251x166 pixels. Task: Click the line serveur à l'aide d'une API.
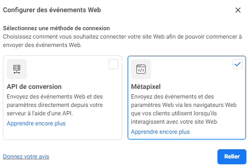(x=40, y=113)
